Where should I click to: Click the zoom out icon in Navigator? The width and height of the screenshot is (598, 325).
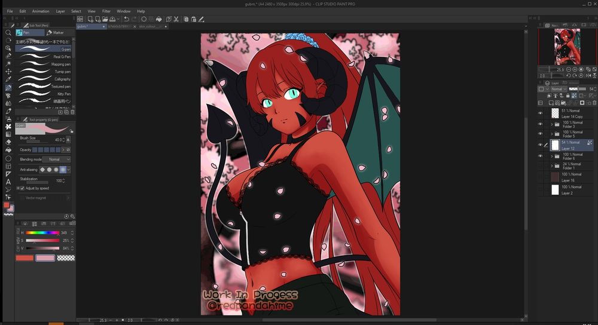[x=569, y=70]
